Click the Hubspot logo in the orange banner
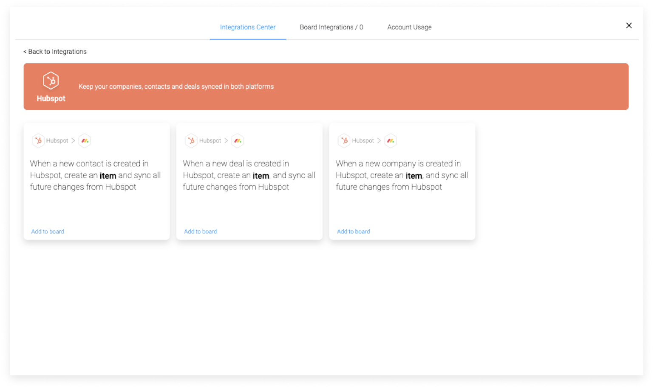The height and width of the screenshot is (389, 654). [51, 81]
